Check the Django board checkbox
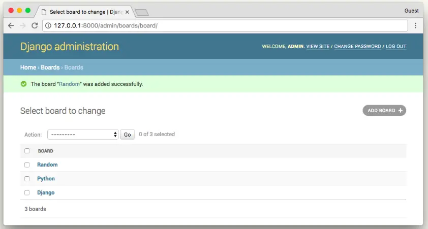Image resolution: width=428 pixels, height=229 pixels. coord(27,193)
